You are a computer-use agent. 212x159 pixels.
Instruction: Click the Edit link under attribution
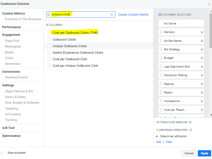click(159, 142)
